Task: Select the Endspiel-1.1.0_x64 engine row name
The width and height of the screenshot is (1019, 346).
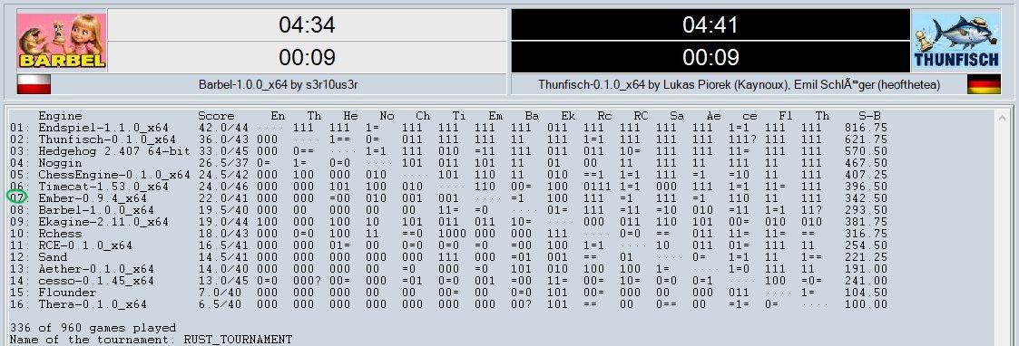Action: 103,128
